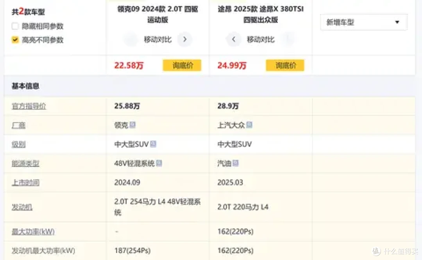Click the 22.58万 price
The width and height of the screenshot is (422, 260).
pos(129,65)
